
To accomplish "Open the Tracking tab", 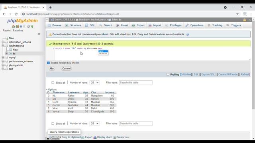I will 215,25.
